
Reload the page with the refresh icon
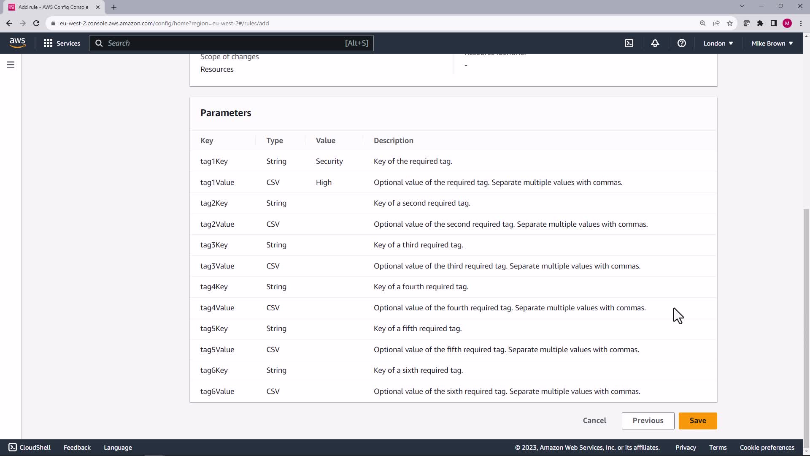tap(36, 23)
